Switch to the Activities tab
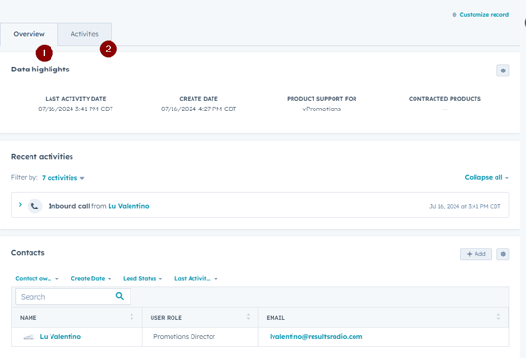Viewport: 526px width, 358px height. coord(85,34)
